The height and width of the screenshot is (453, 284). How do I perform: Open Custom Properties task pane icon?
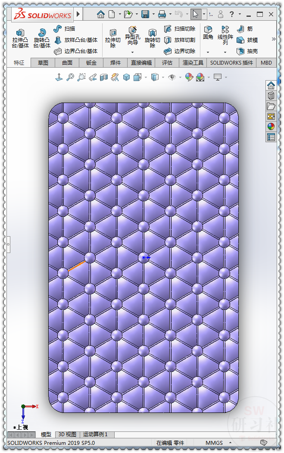[271, 137]
